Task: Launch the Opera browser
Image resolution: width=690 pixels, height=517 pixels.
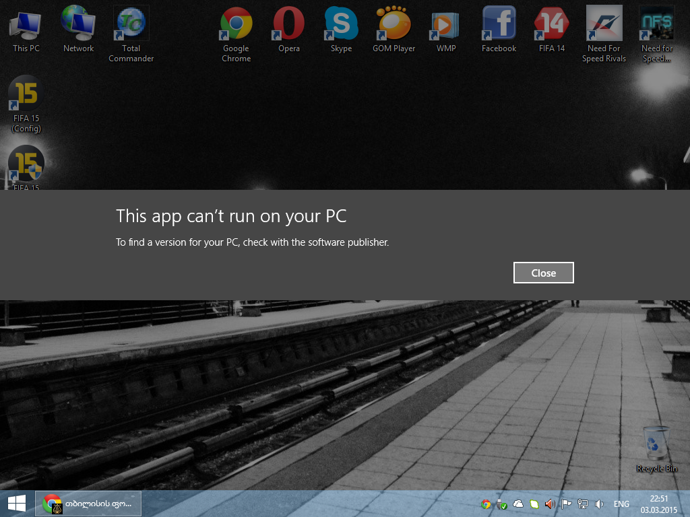Action: coord(288,22)
